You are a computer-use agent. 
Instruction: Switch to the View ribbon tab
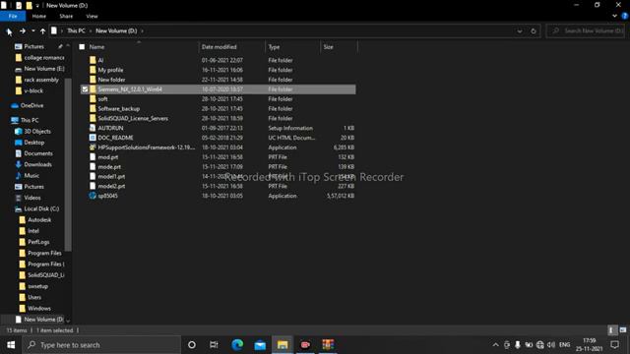tap(92, 16)
